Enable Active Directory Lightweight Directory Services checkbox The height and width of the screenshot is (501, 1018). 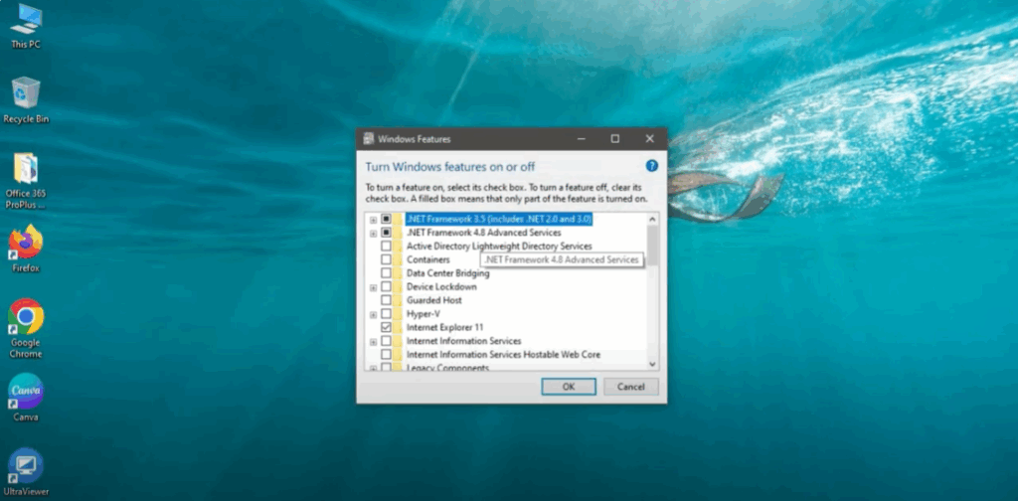click(x=386, y=246)
